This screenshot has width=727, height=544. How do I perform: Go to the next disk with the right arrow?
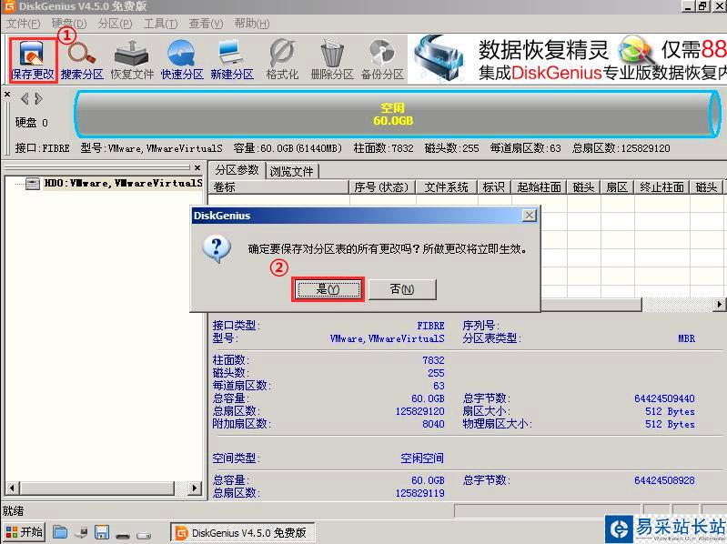[38, 98]
